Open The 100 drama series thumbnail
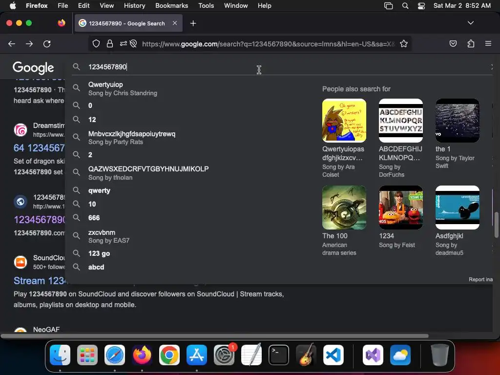 pyautogui.click(x=344, y=208)
